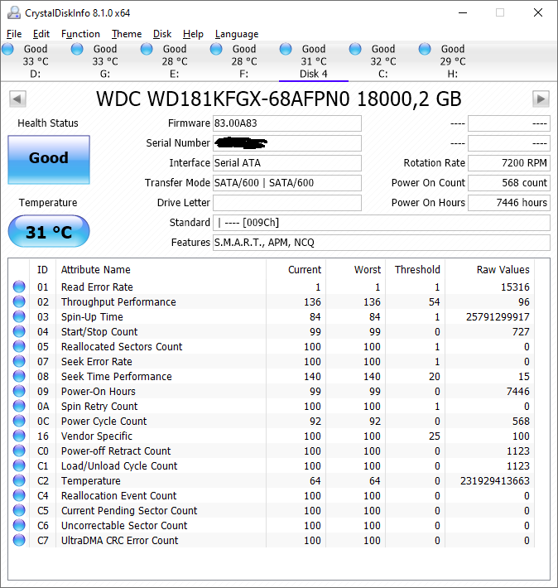Screen dimensions: 558x588
Task: Click the status orb for Throughput Performance
Action: click(19, 302)
